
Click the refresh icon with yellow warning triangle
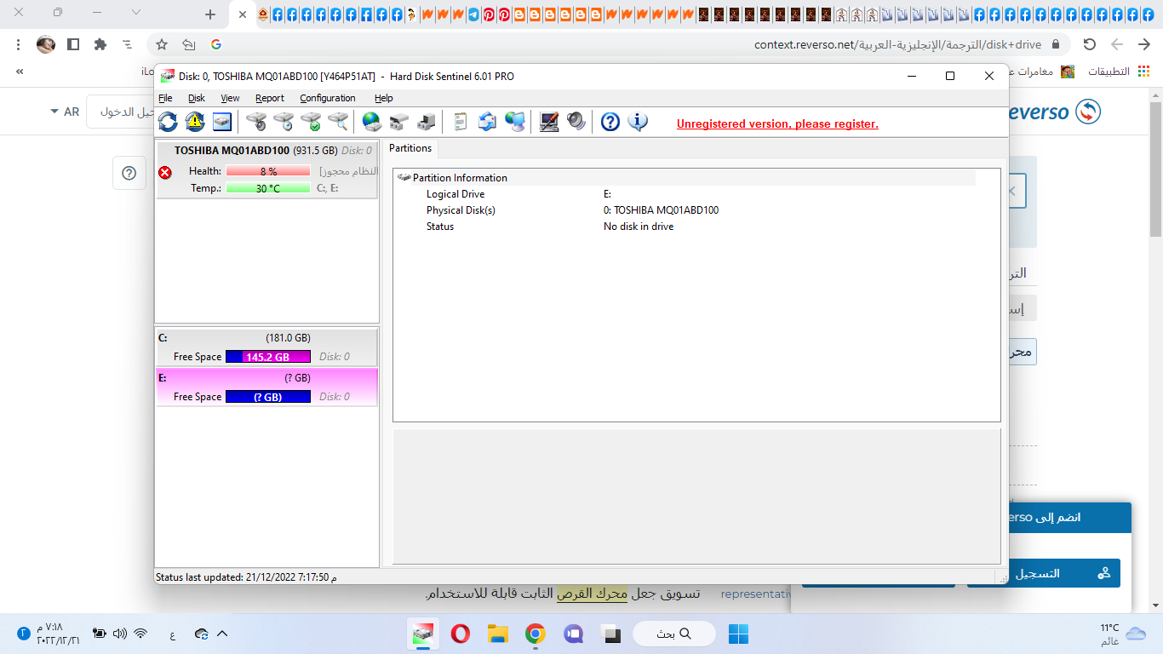click(195, 122)
